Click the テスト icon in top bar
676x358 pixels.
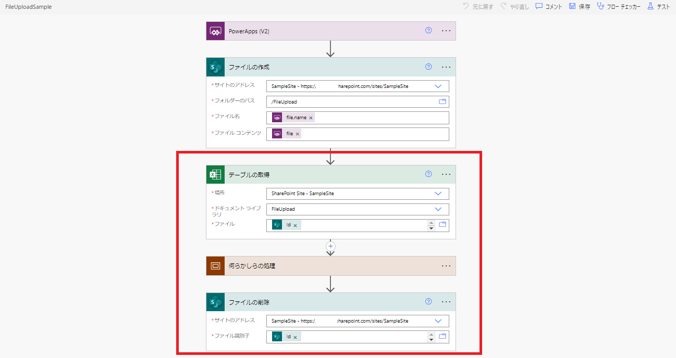[x=649, y=6]
